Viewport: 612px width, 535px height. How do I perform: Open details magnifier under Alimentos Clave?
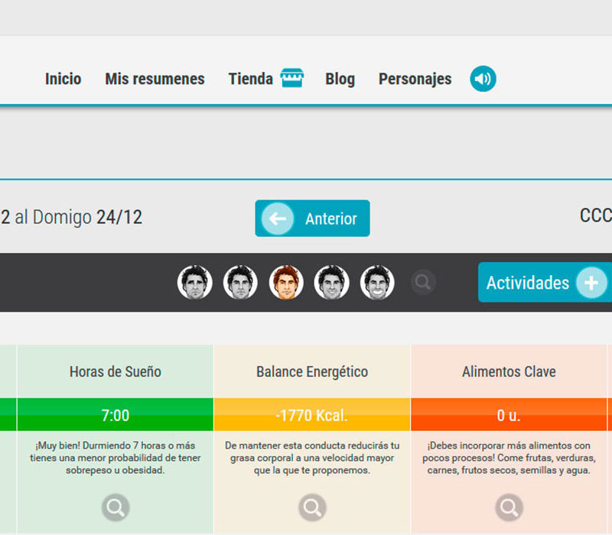coord(509,507)
